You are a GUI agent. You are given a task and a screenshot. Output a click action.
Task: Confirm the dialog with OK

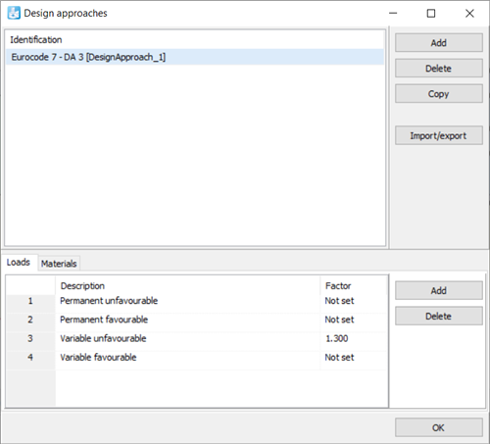point(439,427)
